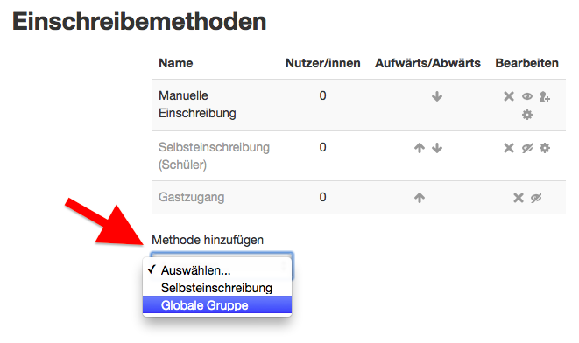The image size is (579, 343).
Task: Open settings gear for Selbsteinschreibung (Schüler)
Action: (x=545, y=148)
